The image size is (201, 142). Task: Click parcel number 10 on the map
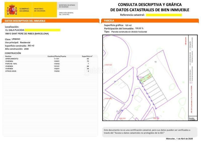pos(155,62)
